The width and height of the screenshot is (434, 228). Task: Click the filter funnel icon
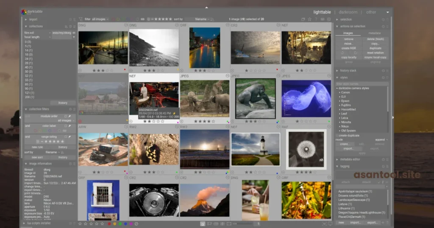click(81, 19)
